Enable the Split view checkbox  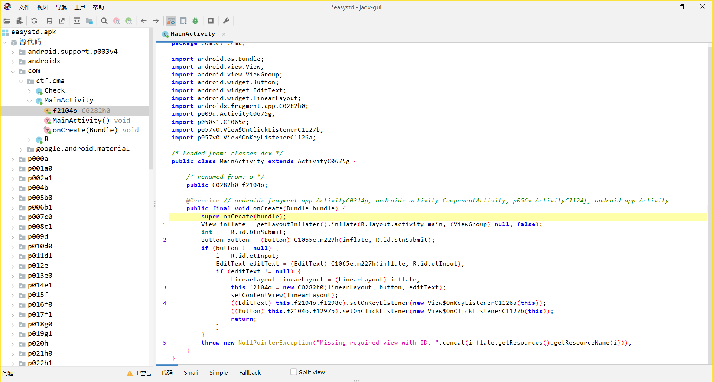pyautogui.click(x=294, y=372)
